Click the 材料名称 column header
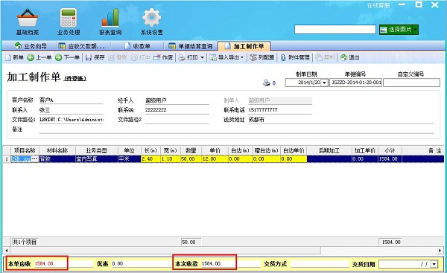Viewport: 447px width, 273px height. point(57,150)
